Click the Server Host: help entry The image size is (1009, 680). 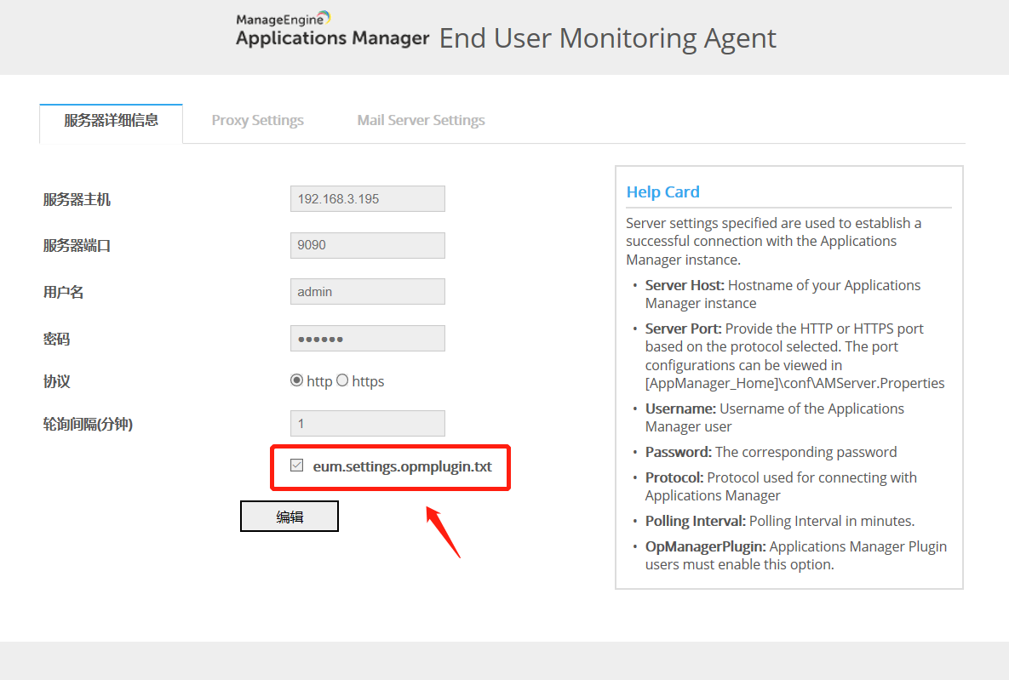(783, 294)
